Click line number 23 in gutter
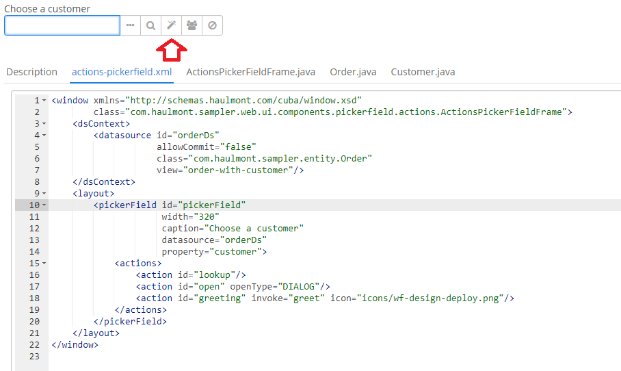This screenshot has height=371, width=621. point(34,357)
